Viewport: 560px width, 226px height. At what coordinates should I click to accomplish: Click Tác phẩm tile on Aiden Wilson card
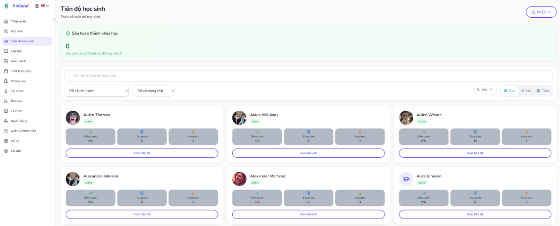(x=475, y=136)
